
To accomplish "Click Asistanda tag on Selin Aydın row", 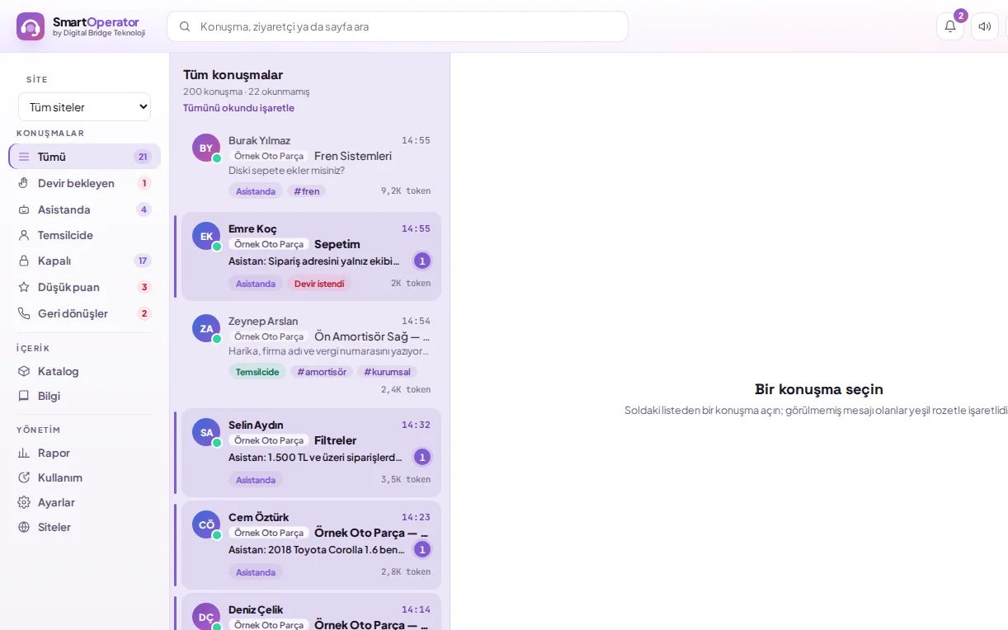I will click(x=256, y=480).
